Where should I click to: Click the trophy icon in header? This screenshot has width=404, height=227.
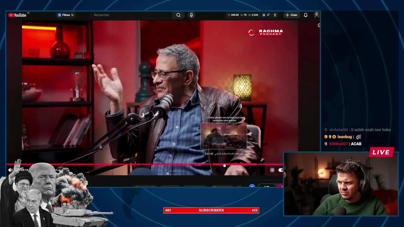pos(275,15)
